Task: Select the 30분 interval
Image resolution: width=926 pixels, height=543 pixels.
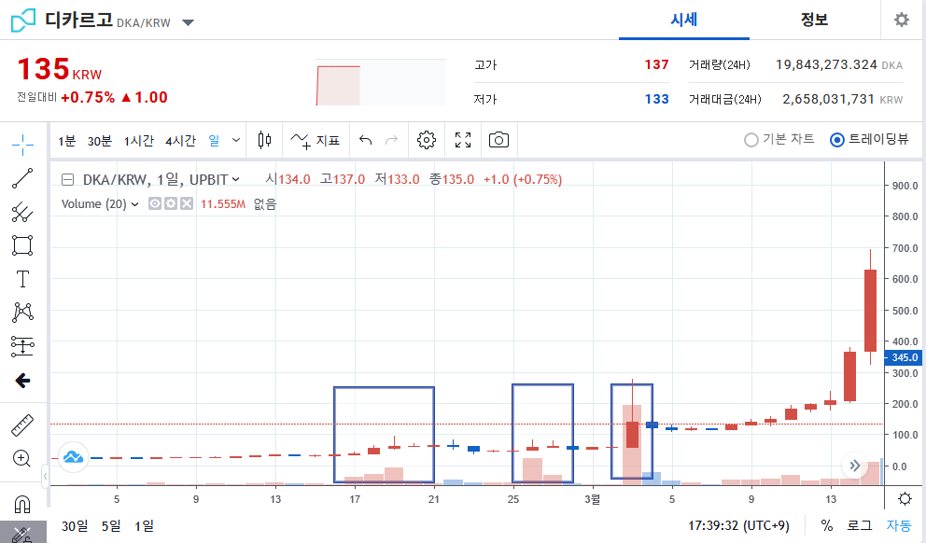Action: (99, 141)
